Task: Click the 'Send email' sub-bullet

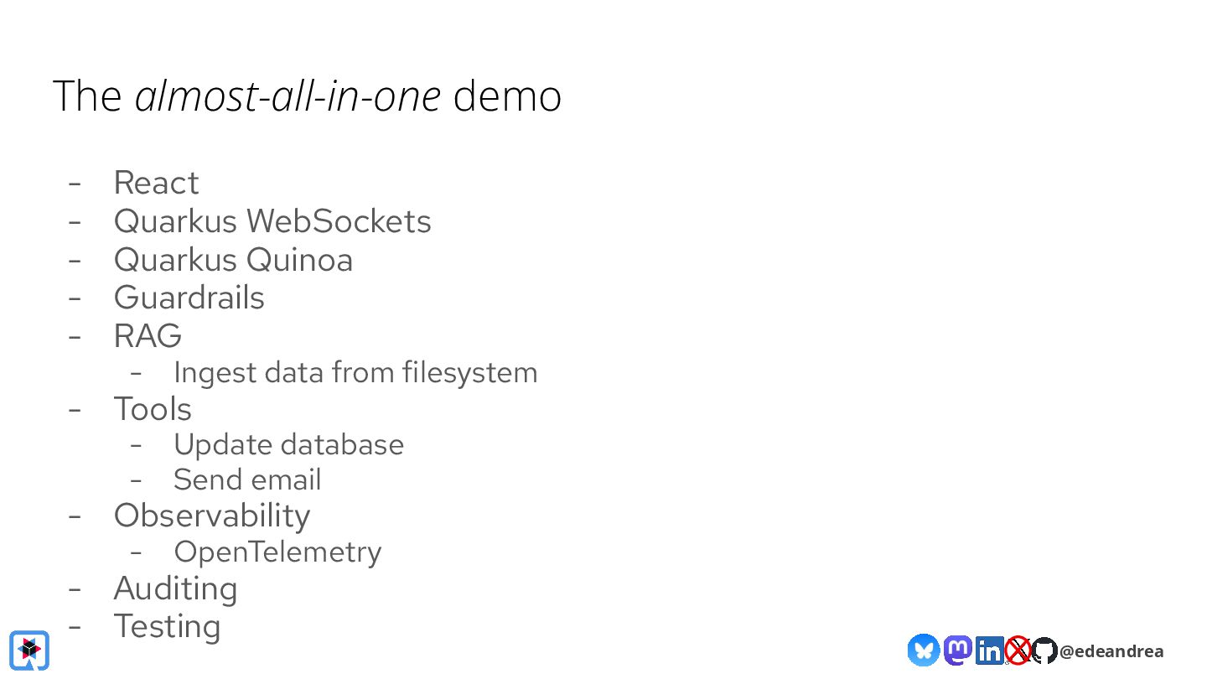Action: 247,479
